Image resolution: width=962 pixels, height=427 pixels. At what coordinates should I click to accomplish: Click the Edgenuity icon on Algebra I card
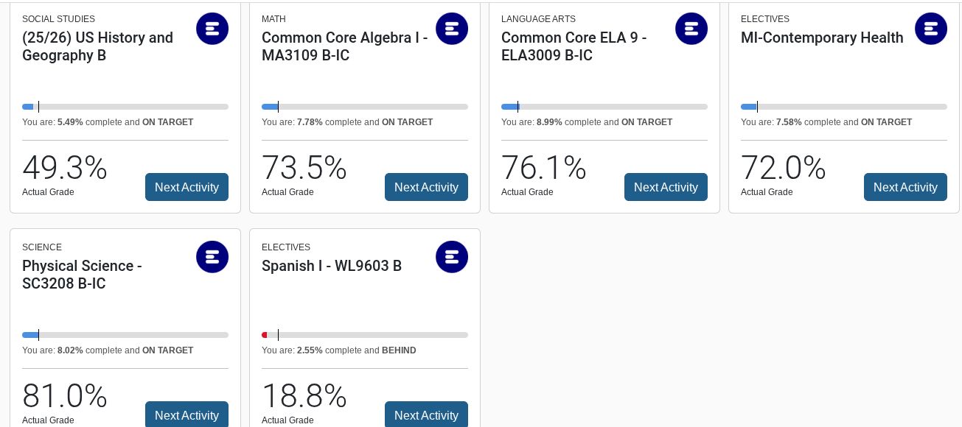tap(452, 29)
